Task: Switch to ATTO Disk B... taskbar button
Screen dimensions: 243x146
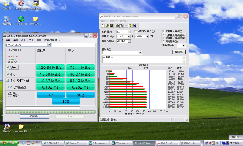Action: tap(53, 143)
